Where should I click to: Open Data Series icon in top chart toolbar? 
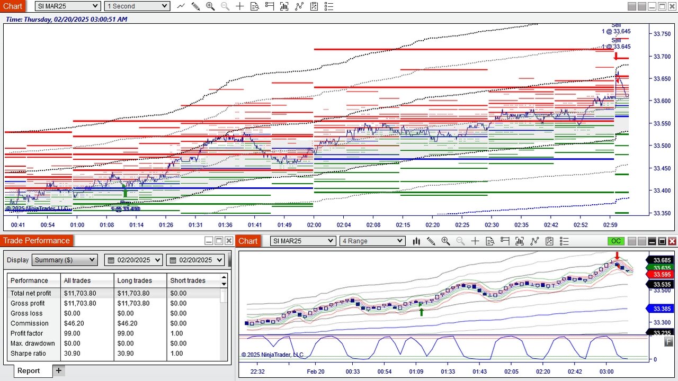click(284, 6)
